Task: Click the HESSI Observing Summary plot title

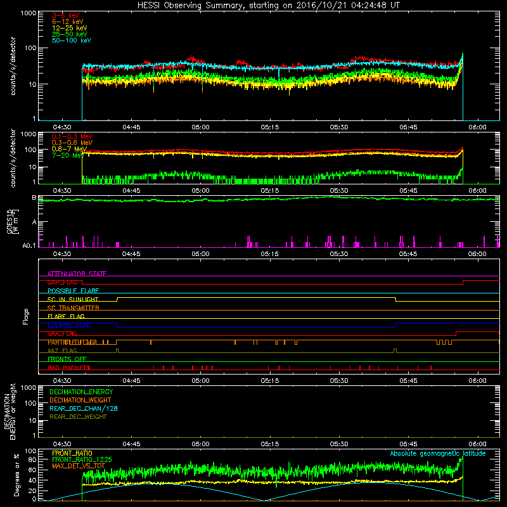Action: [x=269, y=6]
